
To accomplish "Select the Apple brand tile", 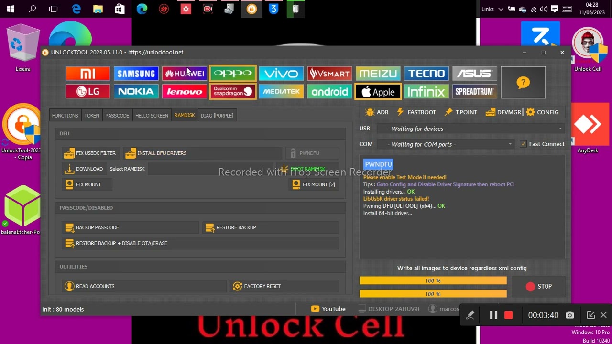I will (378, 91).
